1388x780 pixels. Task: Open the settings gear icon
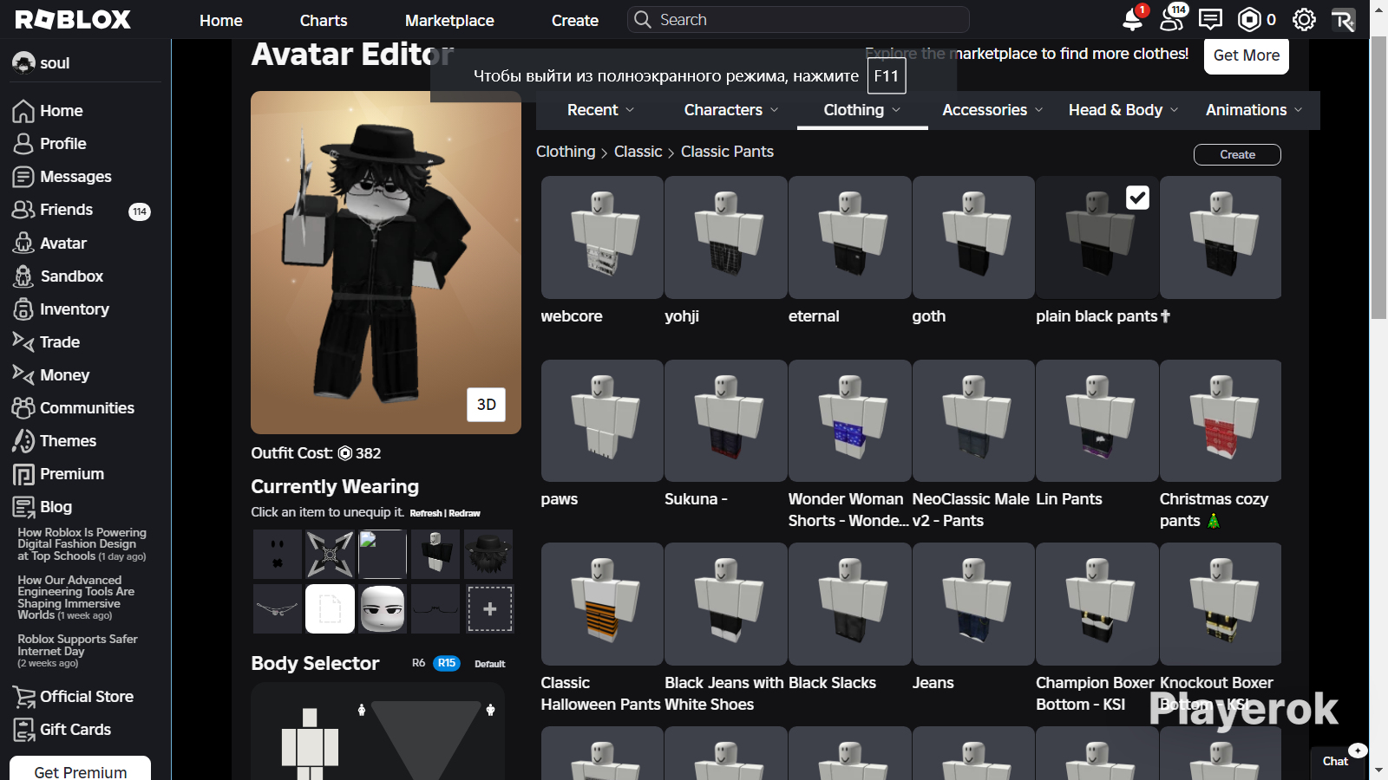click(x=1304, y=19)
